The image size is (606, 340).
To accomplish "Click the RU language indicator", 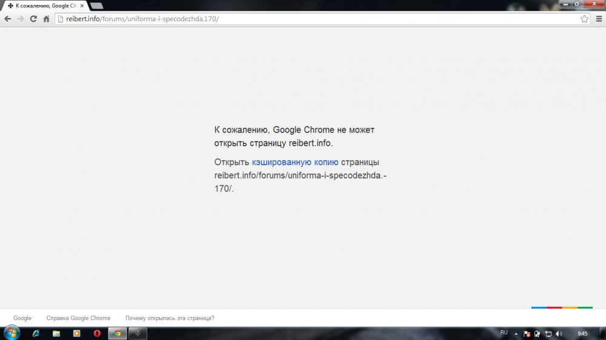I will (x=504, y=333).
